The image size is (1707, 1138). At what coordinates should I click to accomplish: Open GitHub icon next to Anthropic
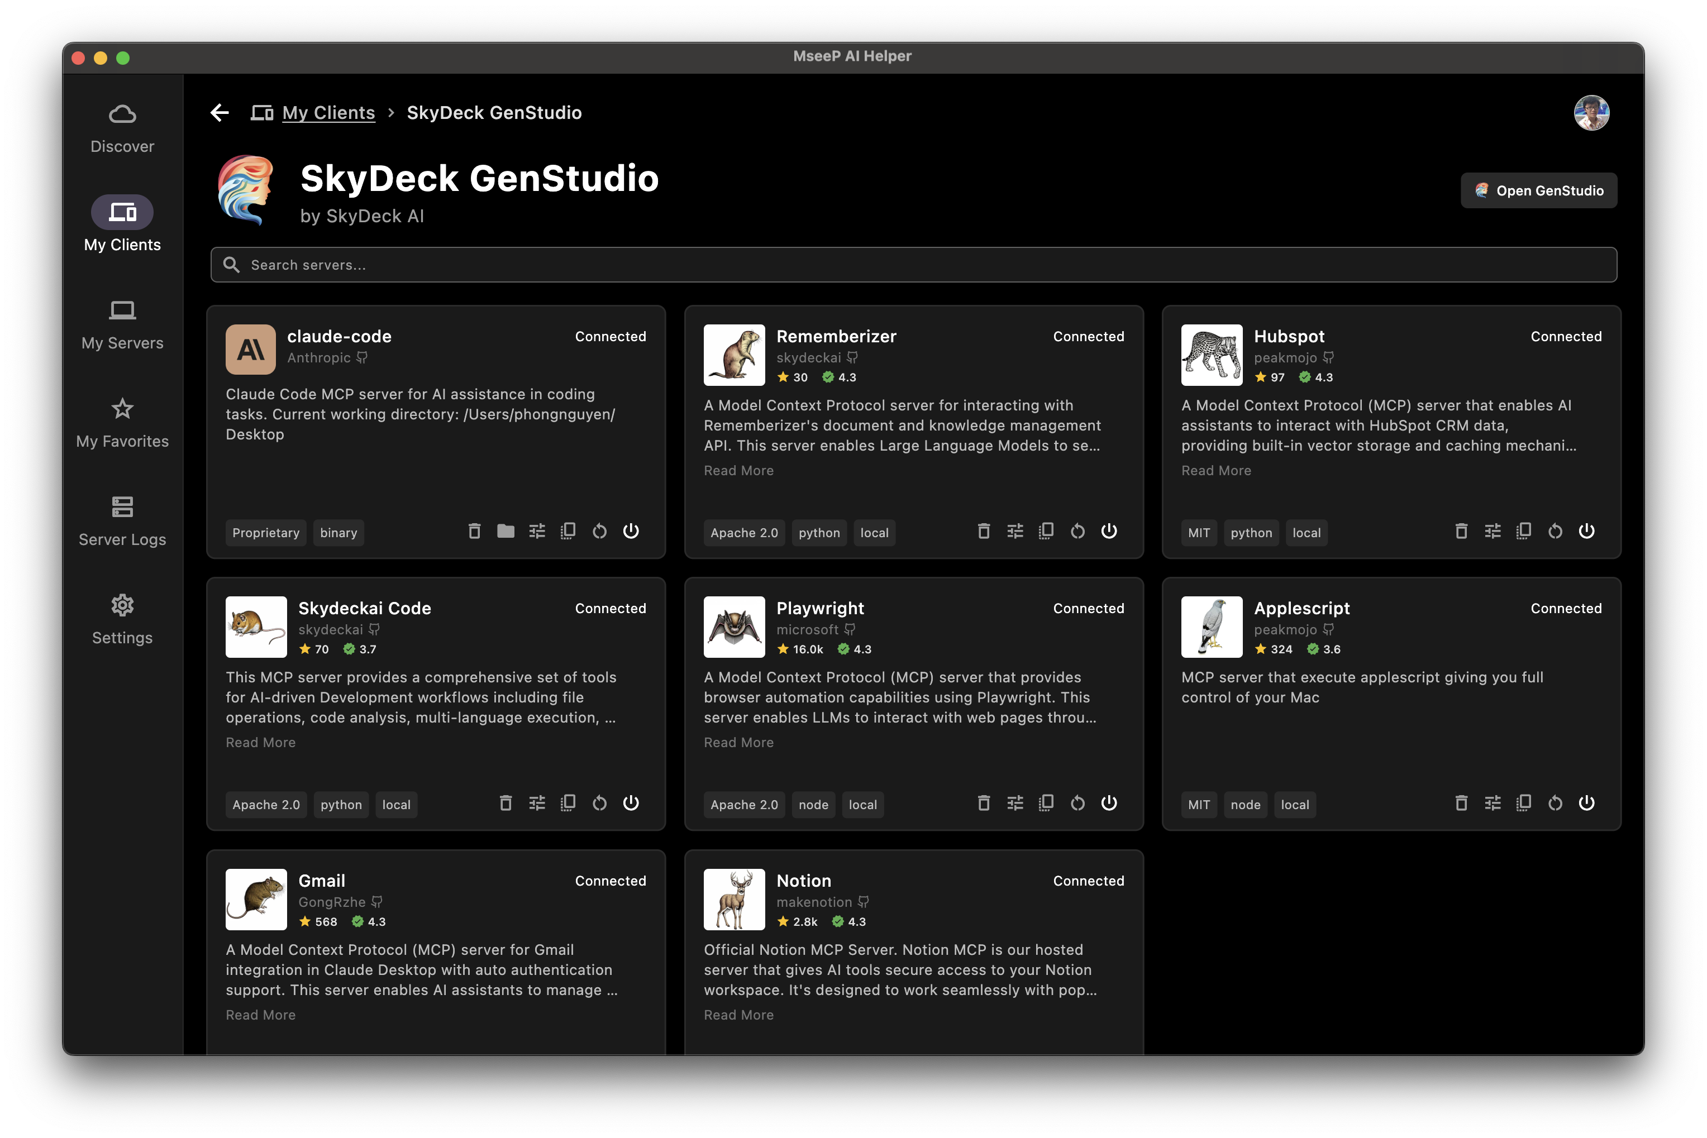(x=361, y=358)
